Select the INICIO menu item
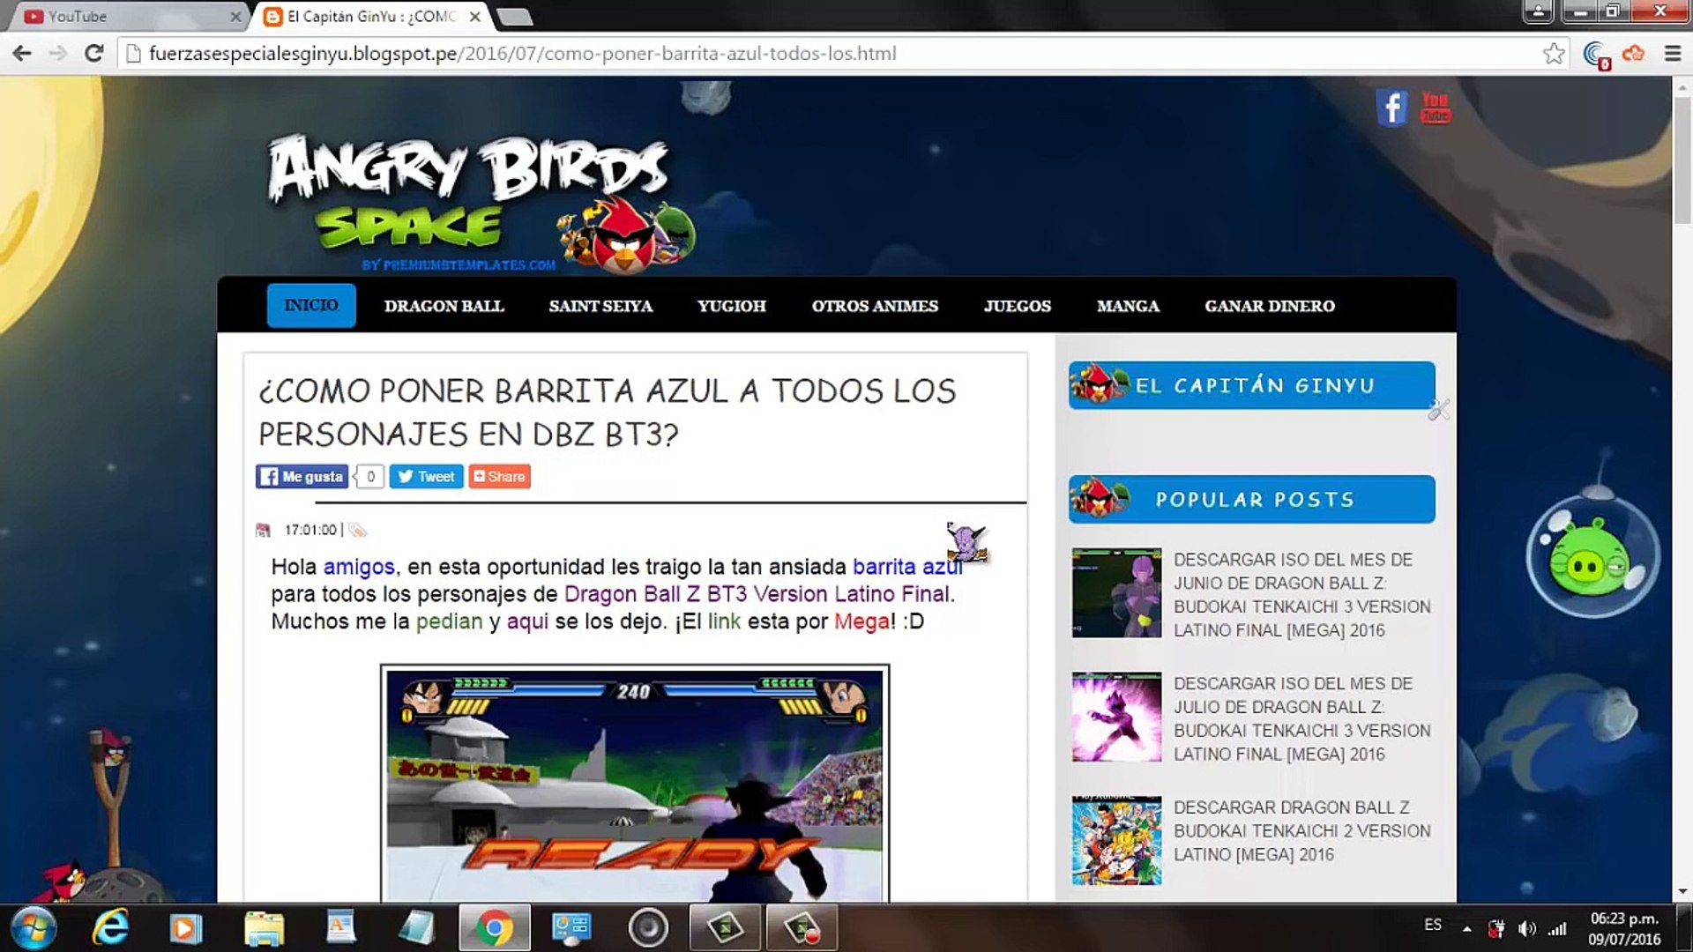 311,305
